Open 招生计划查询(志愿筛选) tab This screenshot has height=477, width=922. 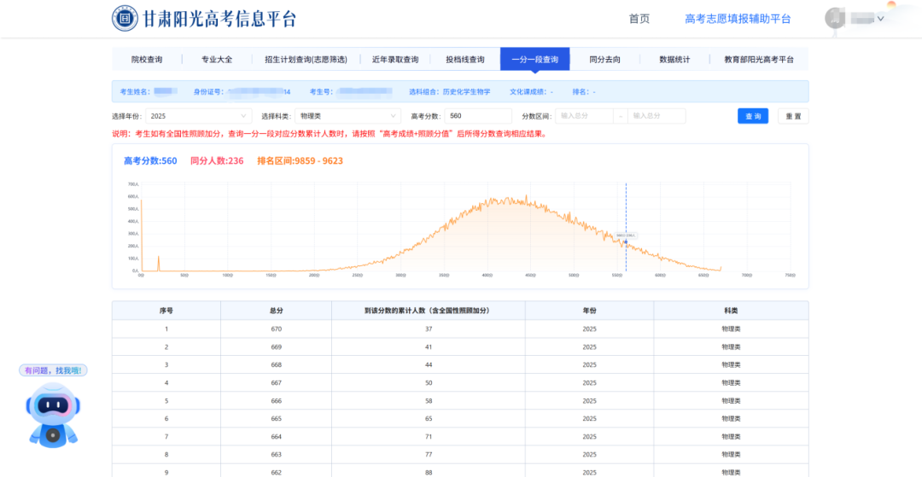[306, 60]
